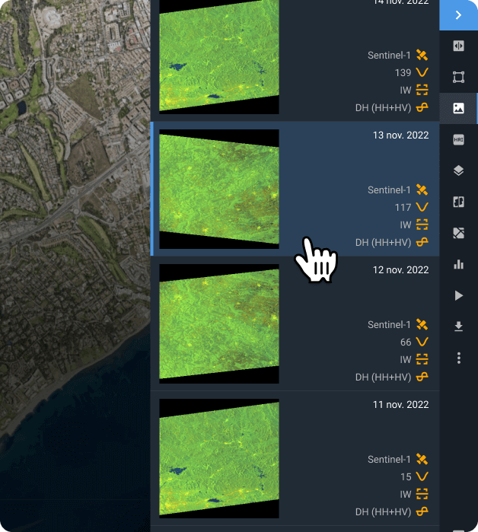Select the 11 nov. 2022 image thumbnail
Screen dimensions: 478x532
click(219, 458)
